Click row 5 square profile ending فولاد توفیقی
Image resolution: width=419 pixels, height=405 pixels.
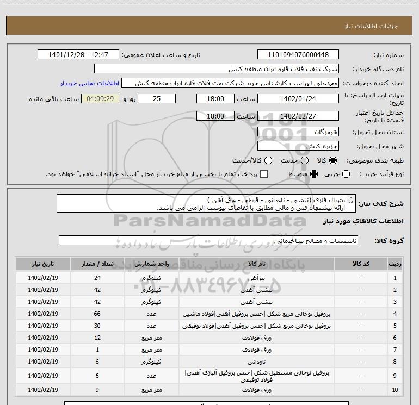[256, 326]
